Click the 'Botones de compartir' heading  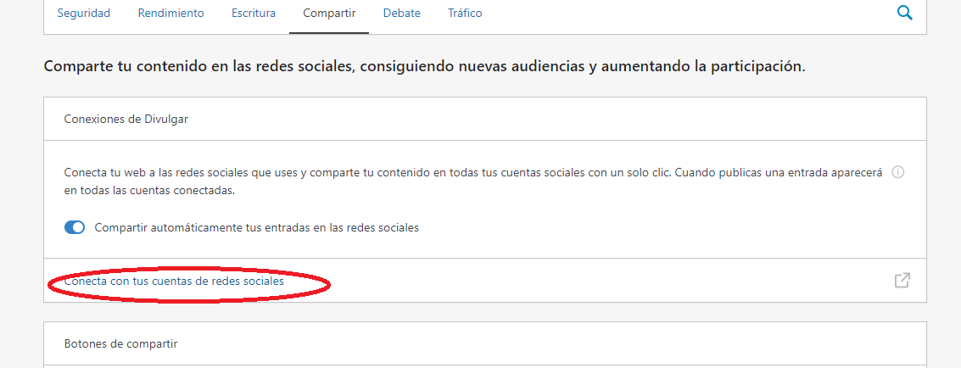click(x=120, y=343)
